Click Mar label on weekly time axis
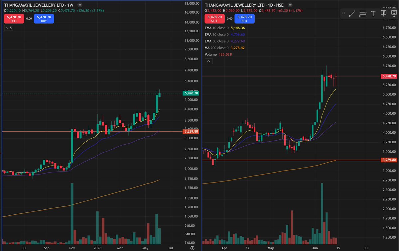 pos(119,248)
